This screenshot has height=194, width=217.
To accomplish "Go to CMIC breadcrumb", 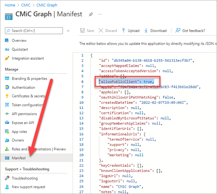I will point(26,5).
